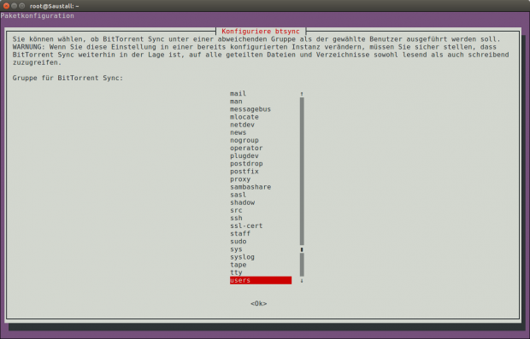The height and width of the screenshot is (339, 530).
Task: Choose the sudo group
Action: click(238, 242)
